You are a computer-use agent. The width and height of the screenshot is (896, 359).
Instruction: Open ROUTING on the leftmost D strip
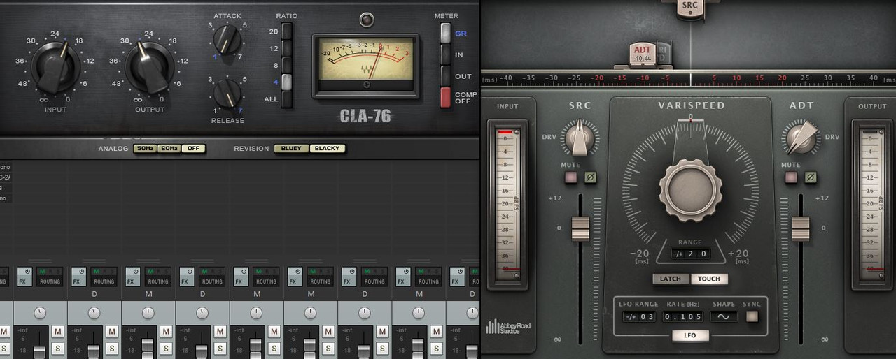(x=104, y=281)
